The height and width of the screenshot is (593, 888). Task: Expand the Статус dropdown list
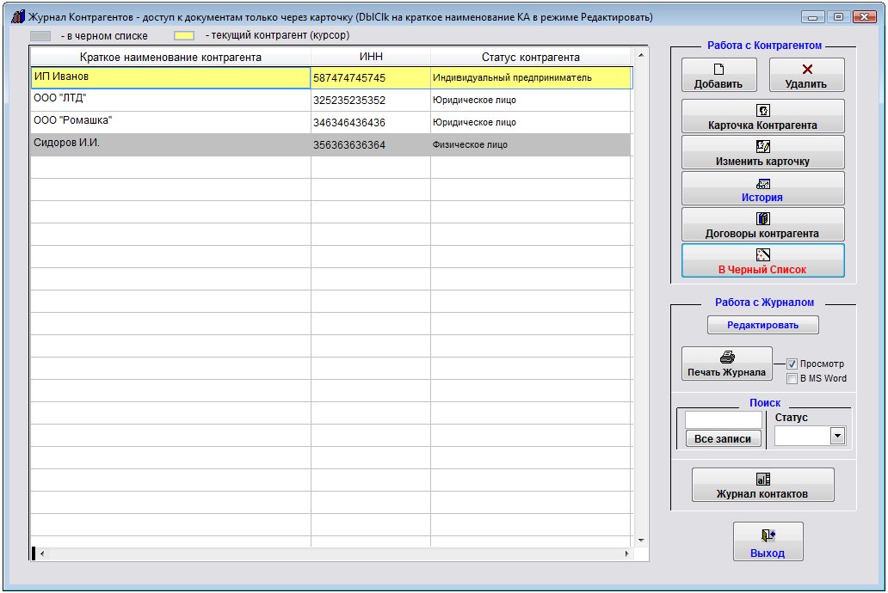pyautogui.click(x=836, y=437)
